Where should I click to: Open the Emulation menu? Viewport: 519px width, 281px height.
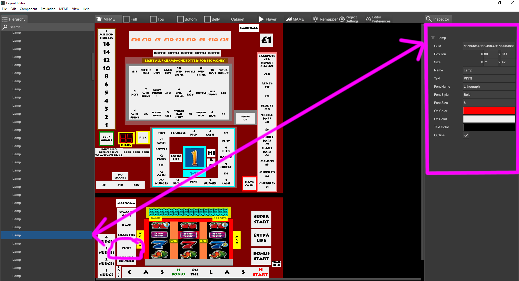click(48, 9)
